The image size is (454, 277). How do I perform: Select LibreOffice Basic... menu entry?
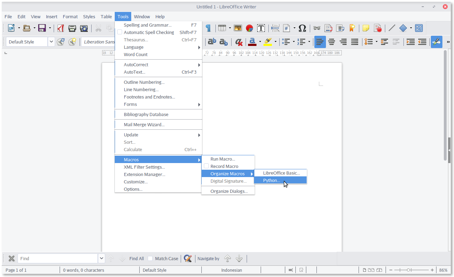280,173
